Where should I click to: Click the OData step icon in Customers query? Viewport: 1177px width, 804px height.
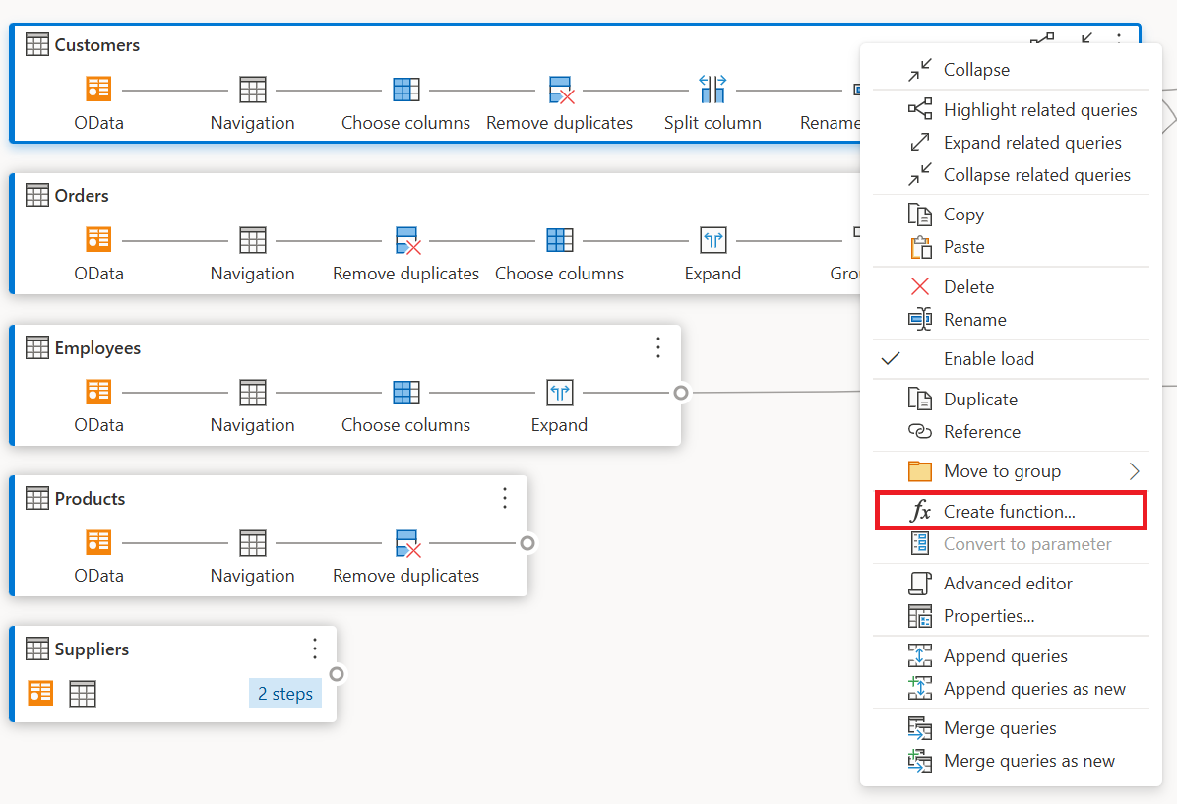[x=98, y=90]
